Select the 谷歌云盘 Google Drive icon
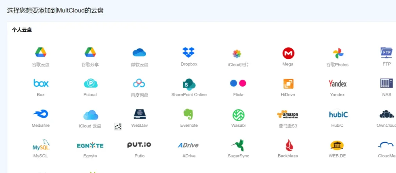 tap(41, 52)
